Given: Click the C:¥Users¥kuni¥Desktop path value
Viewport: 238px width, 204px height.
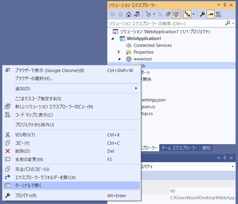Looking at the screenshot, I should [202, 197].
